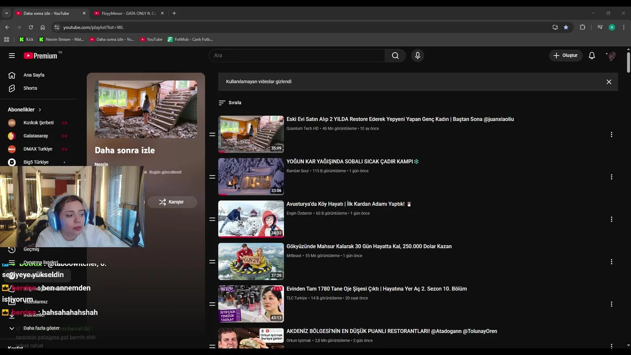Screen dimensions: 631x355
Task: Open the notifications bell
Action: (592, 56)
